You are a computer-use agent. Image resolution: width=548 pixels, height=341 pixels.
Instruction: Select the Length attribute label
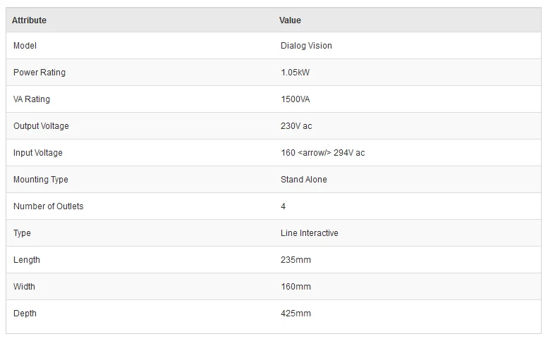[x=27, y=260]
